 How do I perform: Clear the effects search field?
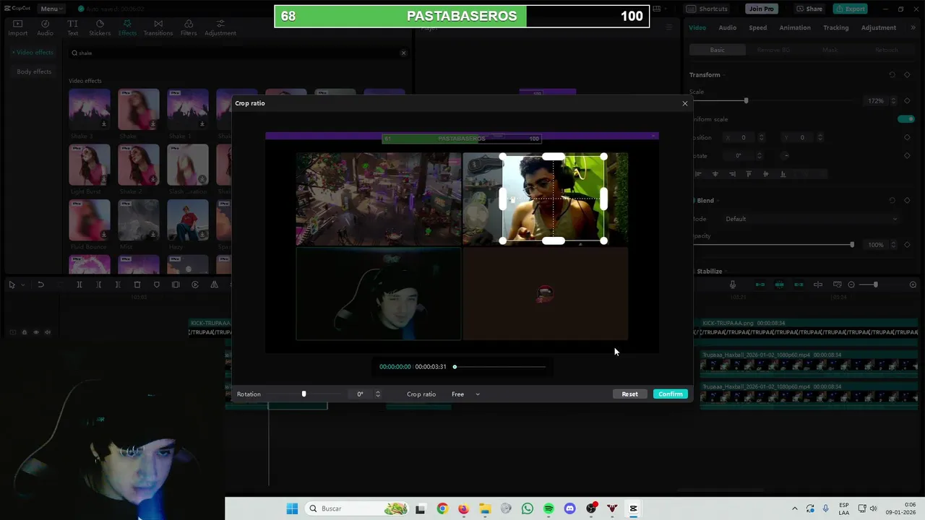coord(403,53)
